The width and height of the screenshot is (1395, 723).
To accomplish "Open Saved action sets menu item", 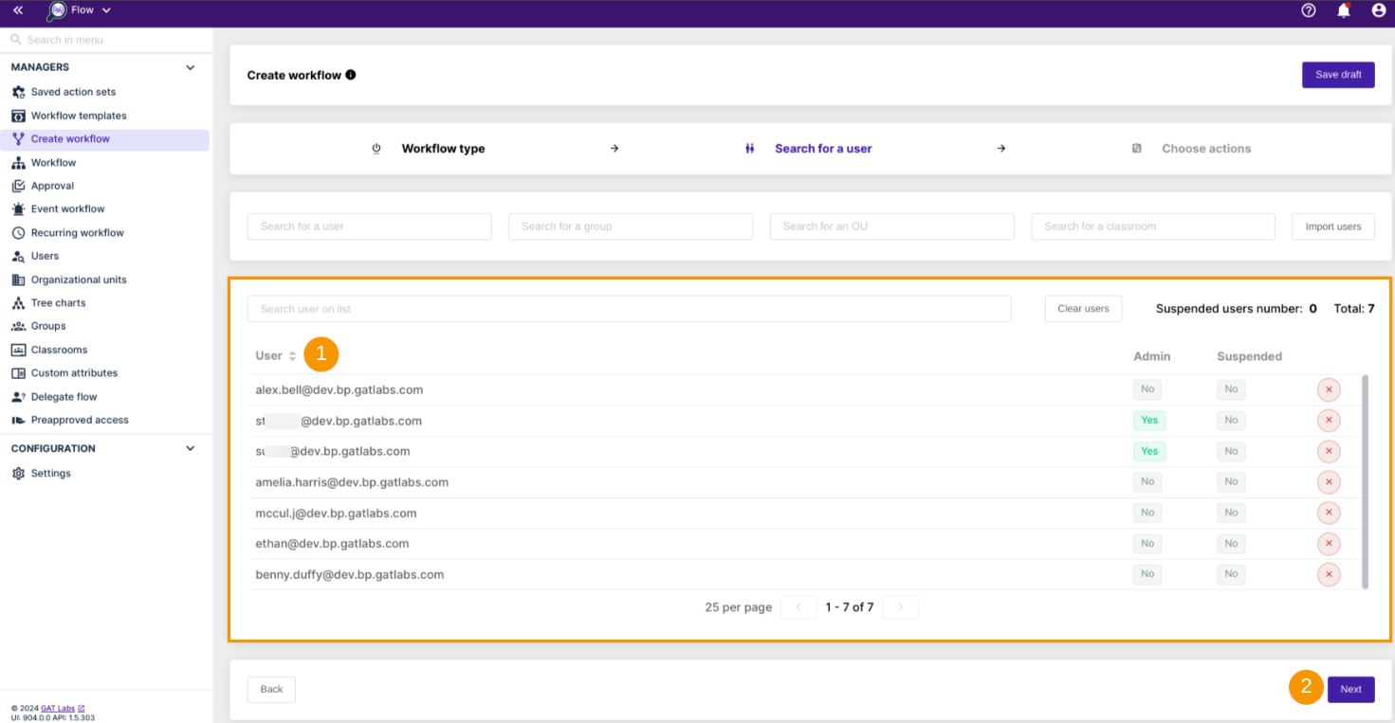I will pyautogui.click(x=73, y=92).
